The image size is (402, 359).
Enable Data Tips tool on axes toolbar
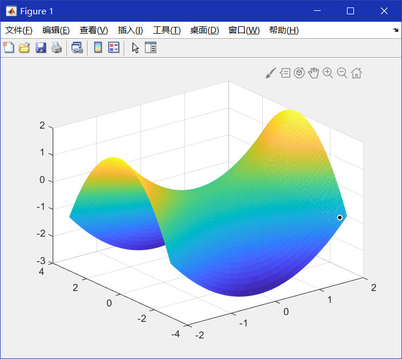[285, 73]
